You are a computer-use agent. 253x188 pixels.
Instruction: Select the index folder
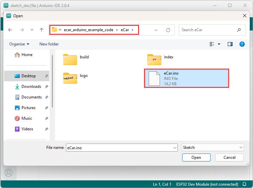point(161,59)
